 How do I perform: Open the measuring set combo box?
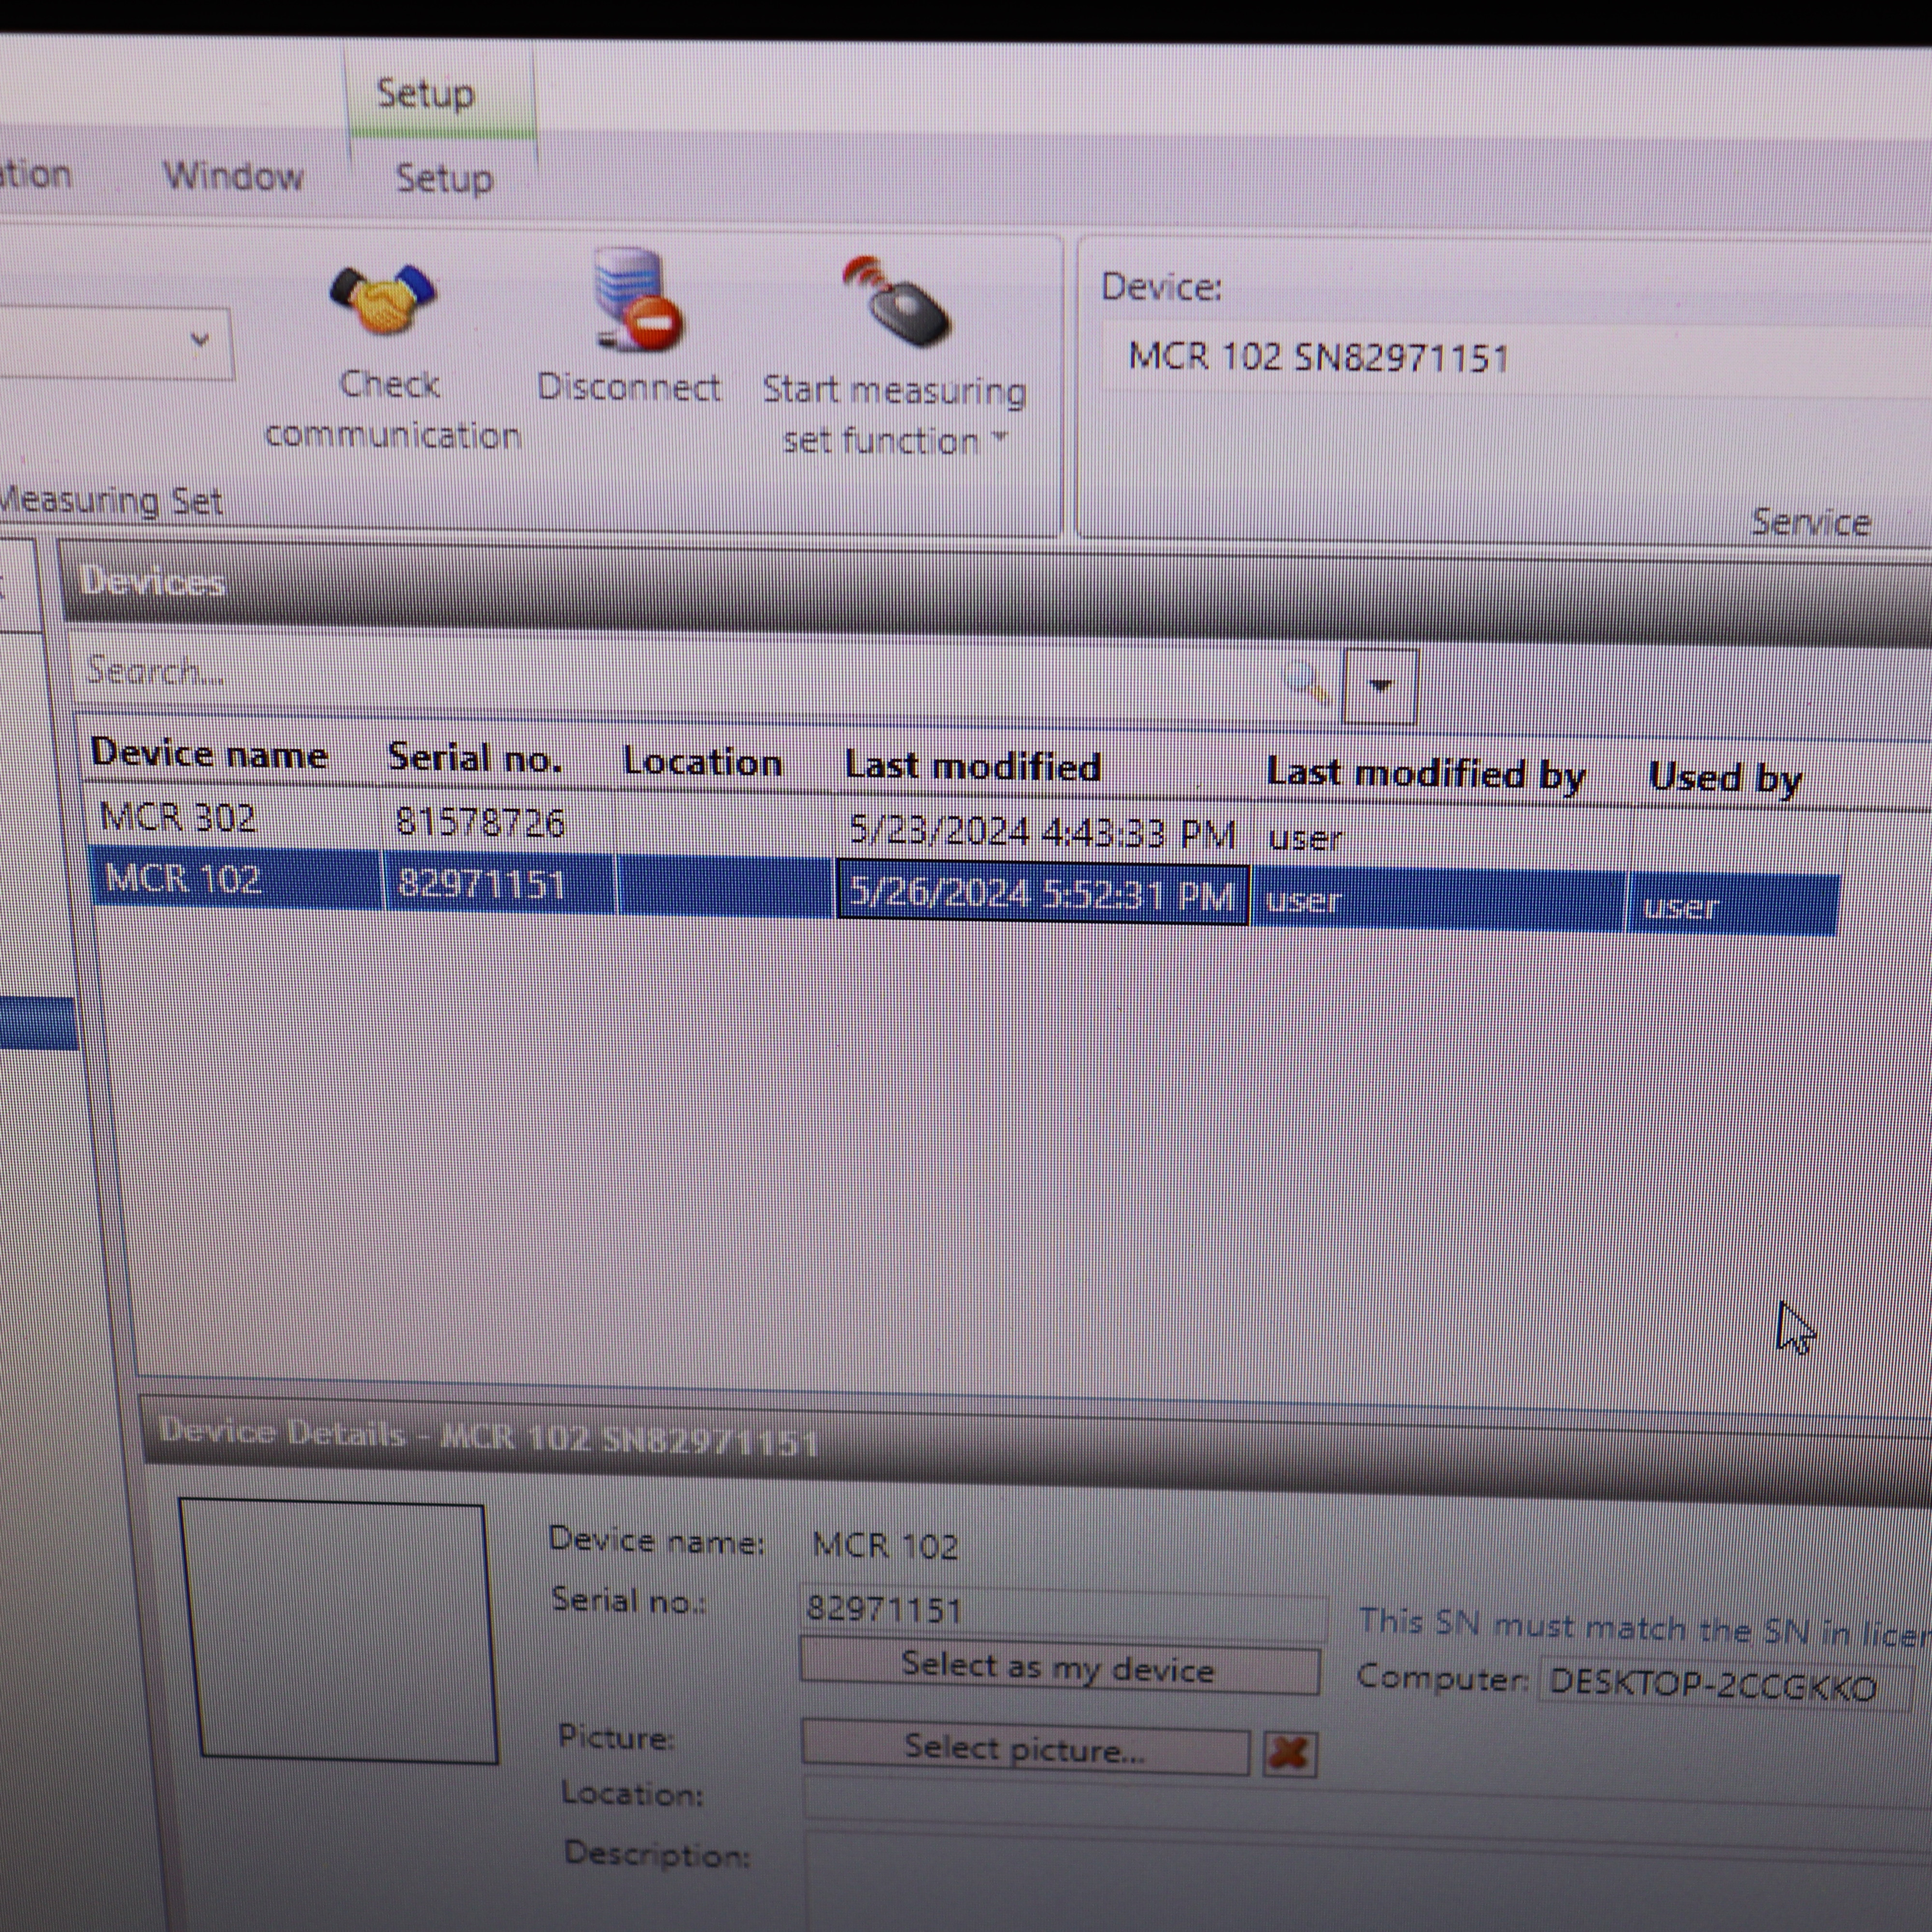(115, 344)
